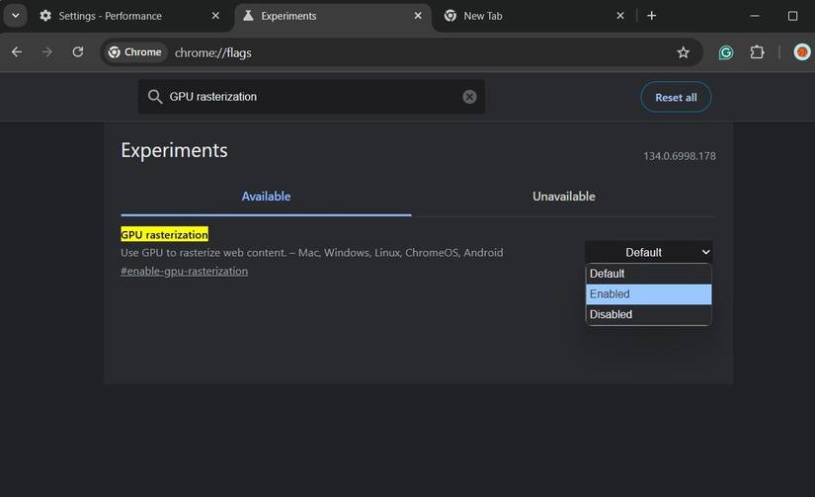
Task: Open a new tab with the plus icon
Action: coord(651,16)
